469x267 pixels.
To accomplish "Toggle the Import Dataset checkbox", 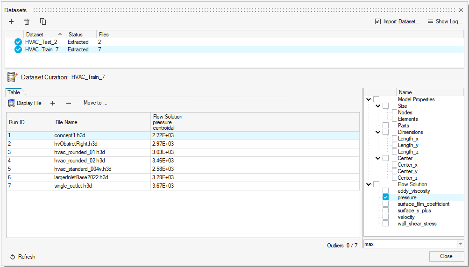I will tap(377, 21).
